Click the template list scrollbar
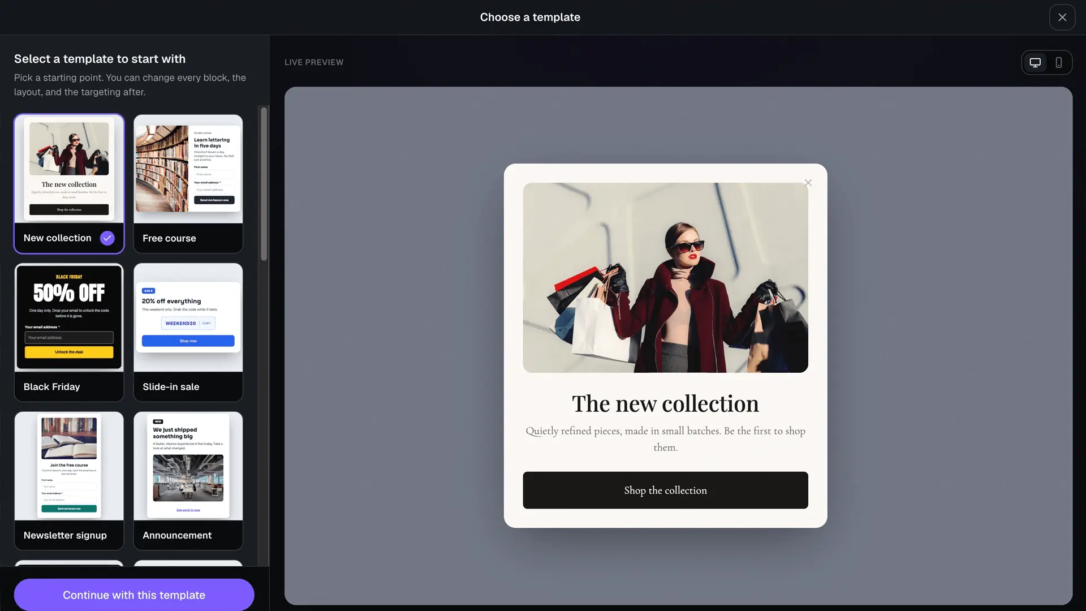 click(264, 184)
